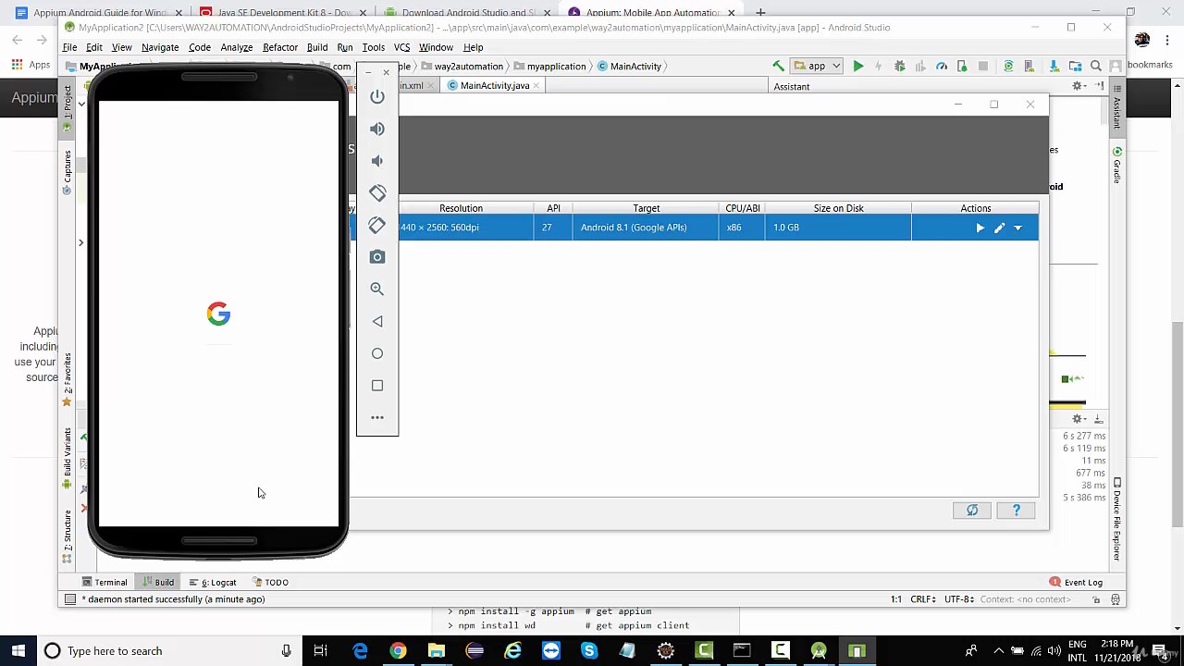
Task: Open Chrome from the taskbar
Action: [398, 651]
